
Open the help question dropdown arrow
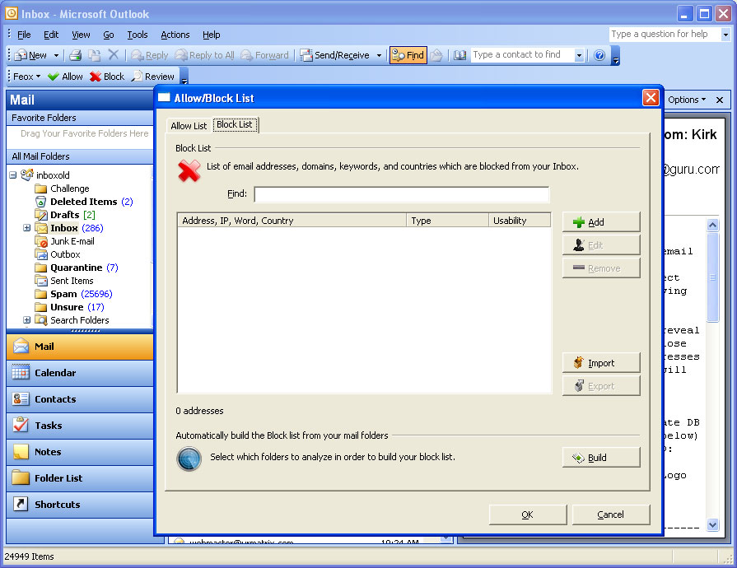[x=725, y=35]
